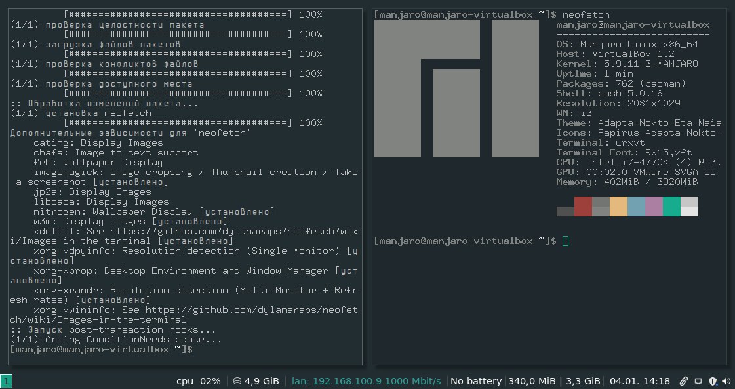Click the Terminal Font: 9x15,xft line
735x389 pixels.
tap(624, 152)
